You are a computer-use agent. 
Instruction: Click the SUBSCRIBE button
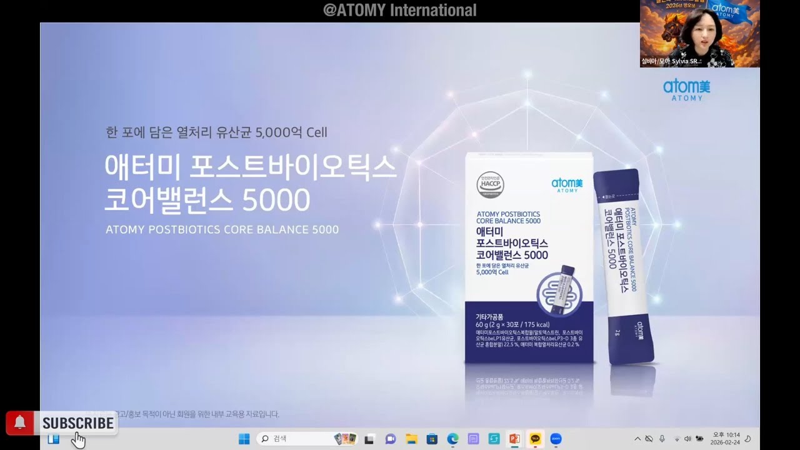(78, 423)
